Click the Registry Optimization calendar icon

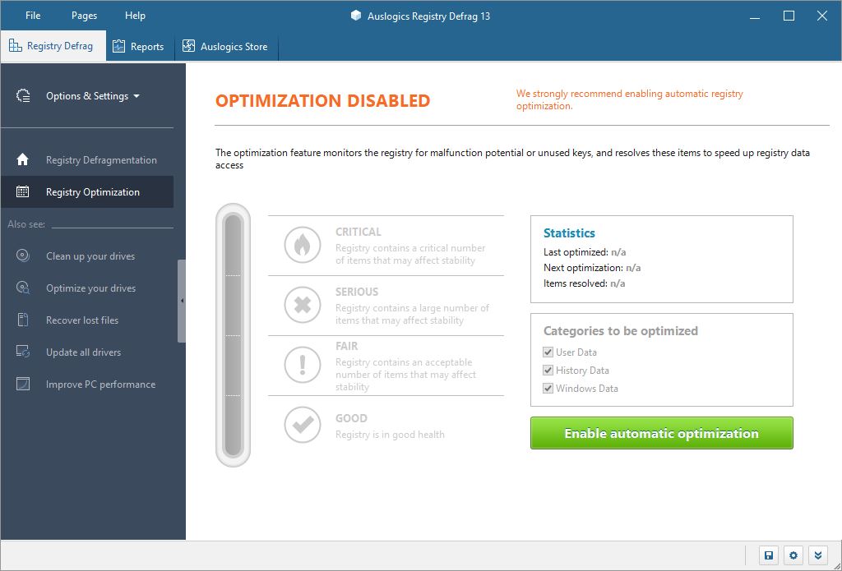tap(22, 191)
